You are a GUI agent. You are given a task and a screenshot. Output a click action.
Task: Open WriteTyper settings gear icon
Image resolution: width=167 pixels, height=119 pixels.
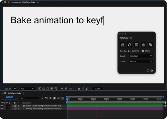pyautogui.click(x=152, y=71)
